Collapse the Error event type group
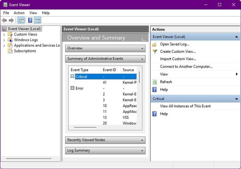241x169 pixels. [x=72, y=88]
